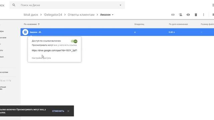The height and width of the screenshot is (120, 214).
Task: Click the Владелец column header
Action: click(139, 24)
